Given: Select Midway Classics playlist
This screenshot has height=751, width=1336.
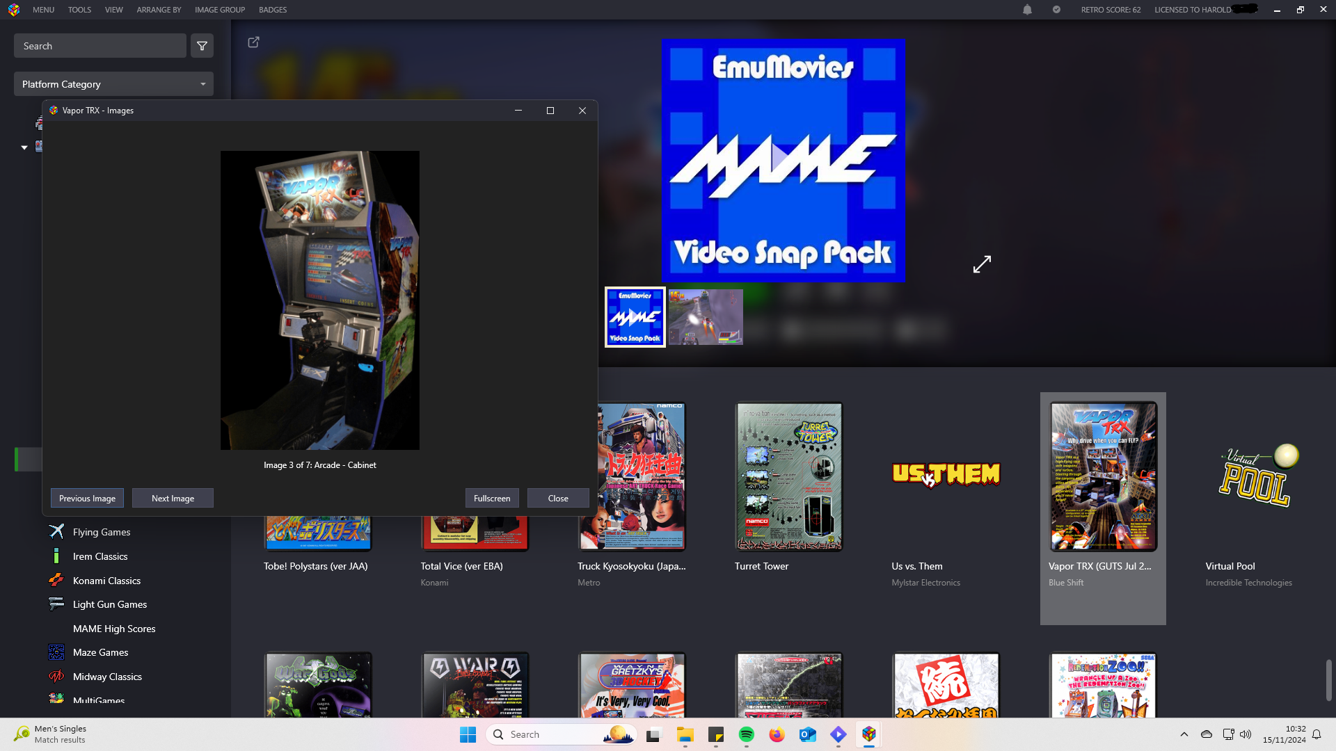Looking at the screenshot, I should [107, 677].
